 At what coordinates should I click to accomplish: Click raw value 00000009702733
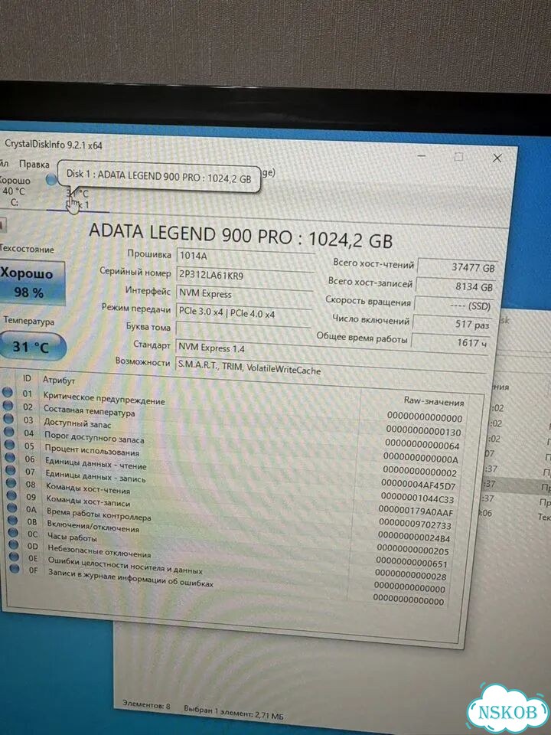tap(415, 524)
